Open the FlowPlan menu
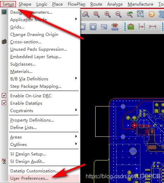This screenshot has height=183, width=164. (77, 4)
